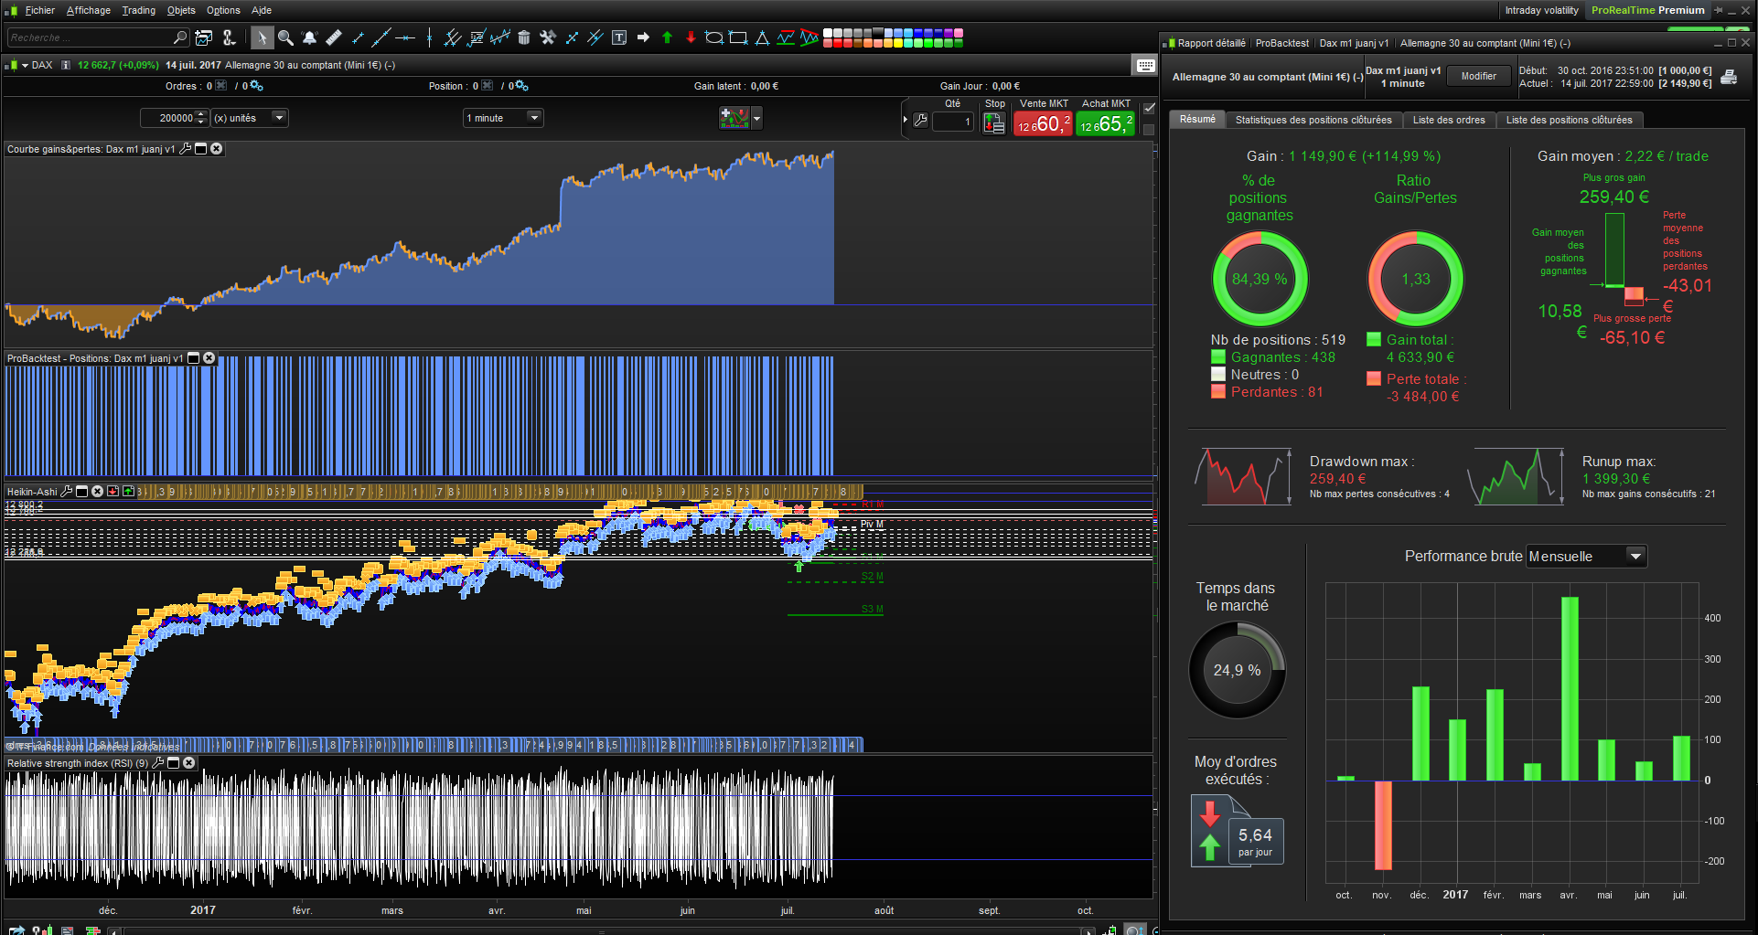This screenshot has width=1758, height=935.
Task: Switch to the 'Liste des ordres' tab
Action: click(1448, 120)
